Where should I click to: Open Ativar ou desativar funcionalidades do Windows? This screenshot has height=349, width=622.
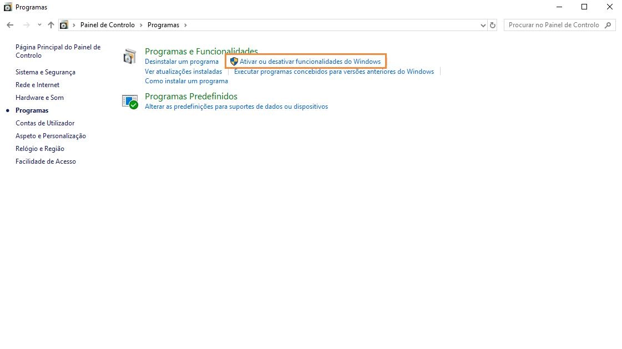(x=310, y=62)
